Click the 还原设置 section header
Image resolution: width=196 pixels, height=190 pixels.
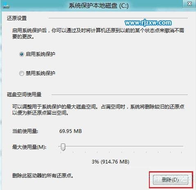click(x=17, y=18)
